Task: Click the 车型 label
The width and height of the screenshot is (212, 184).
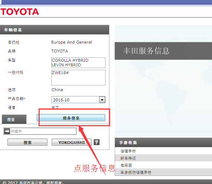Action: pos(12,60)
